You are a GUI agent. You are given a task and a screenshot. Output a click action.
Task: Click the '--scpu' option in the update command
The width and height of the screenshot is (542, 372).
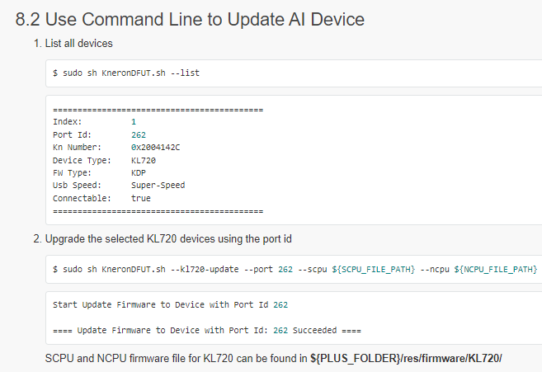coord(313,270)
